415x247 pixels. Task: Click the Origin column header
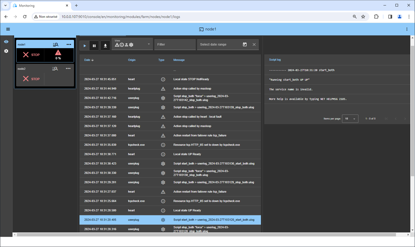point(132,60)
